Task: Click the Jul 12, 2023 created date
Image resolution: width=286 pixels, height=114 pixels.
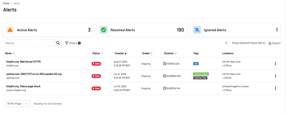Action: (120, 86)
